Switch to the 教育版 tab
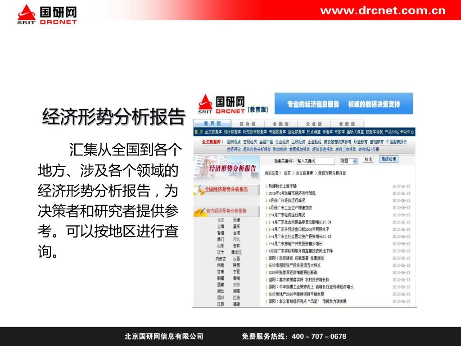Image resolution: width=461 pixels, height=346 pixels. [212, 123]
